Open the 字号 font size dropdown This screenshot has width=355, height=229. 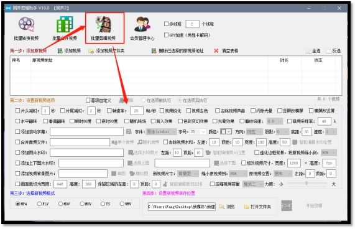pos(198,131)
